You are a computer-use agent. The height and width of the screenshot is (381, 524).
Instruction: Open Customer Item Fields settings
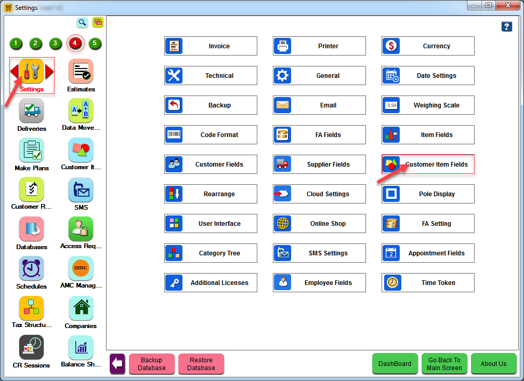(428, 165)
